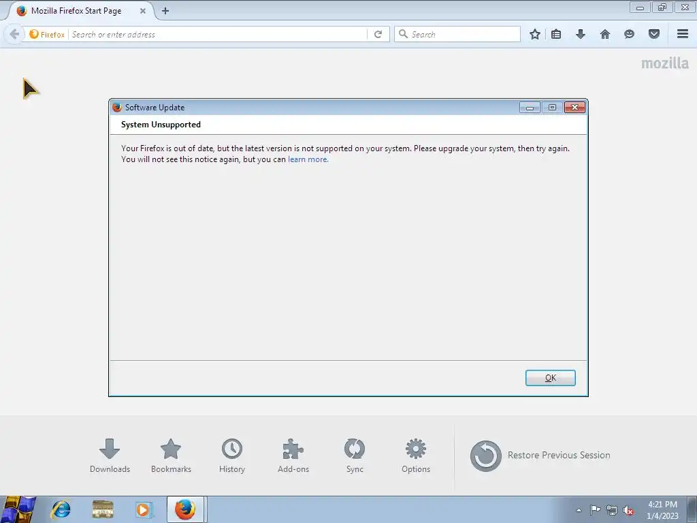
Task: Restore down the Firefox browser window
Action: (x=662, y=7)
